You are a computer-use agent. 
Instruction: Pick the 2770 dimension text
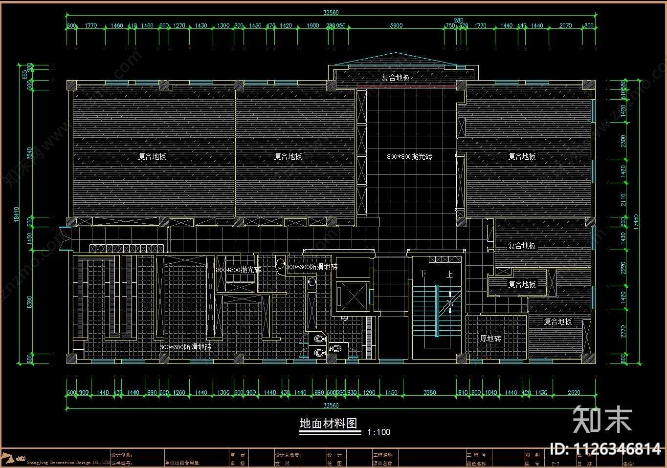pyautogui.click(x=623, y=331)
